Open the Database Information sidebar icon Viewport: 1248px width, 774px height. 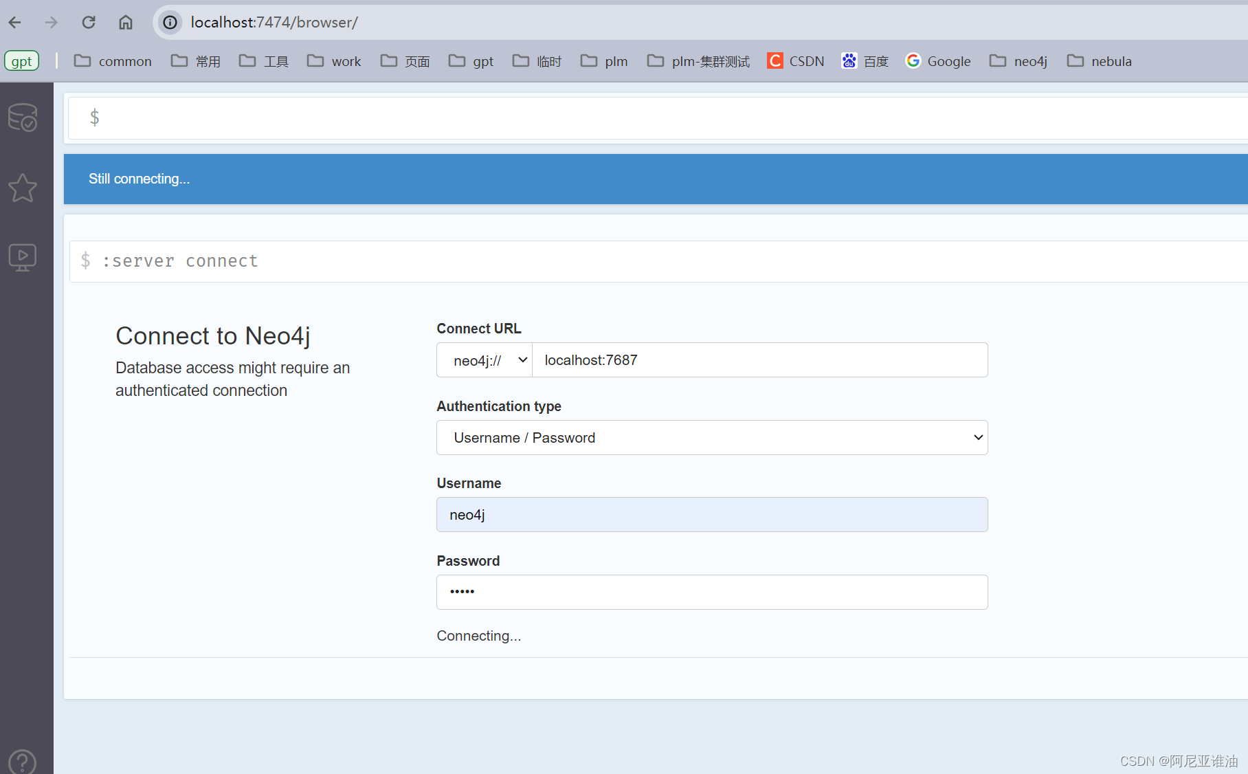tap(23, 118)
